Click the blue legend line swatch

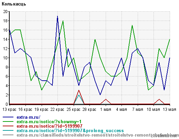8,117
